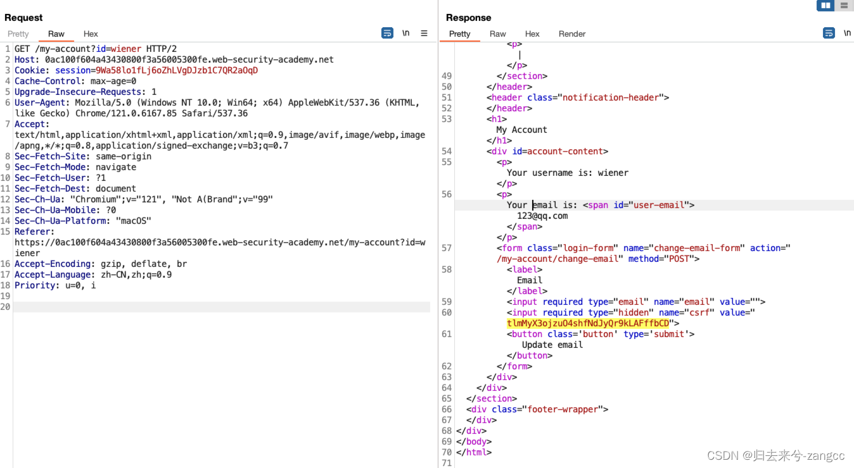
Task: Click the 'notification-header' header line in Response
Action: (x=578, y=97)
